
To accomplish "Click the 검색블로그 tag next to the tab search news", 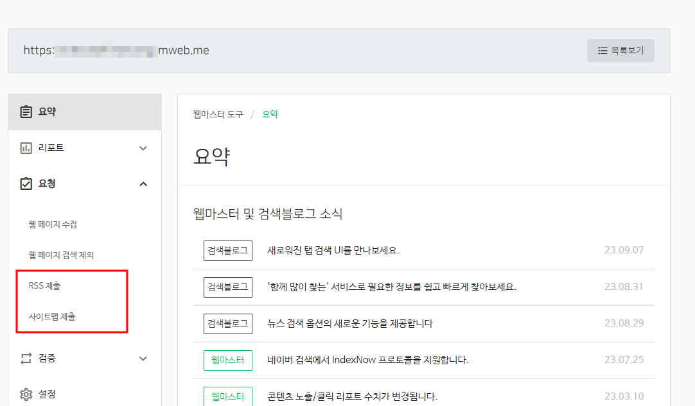I will [x=228, y=250].
